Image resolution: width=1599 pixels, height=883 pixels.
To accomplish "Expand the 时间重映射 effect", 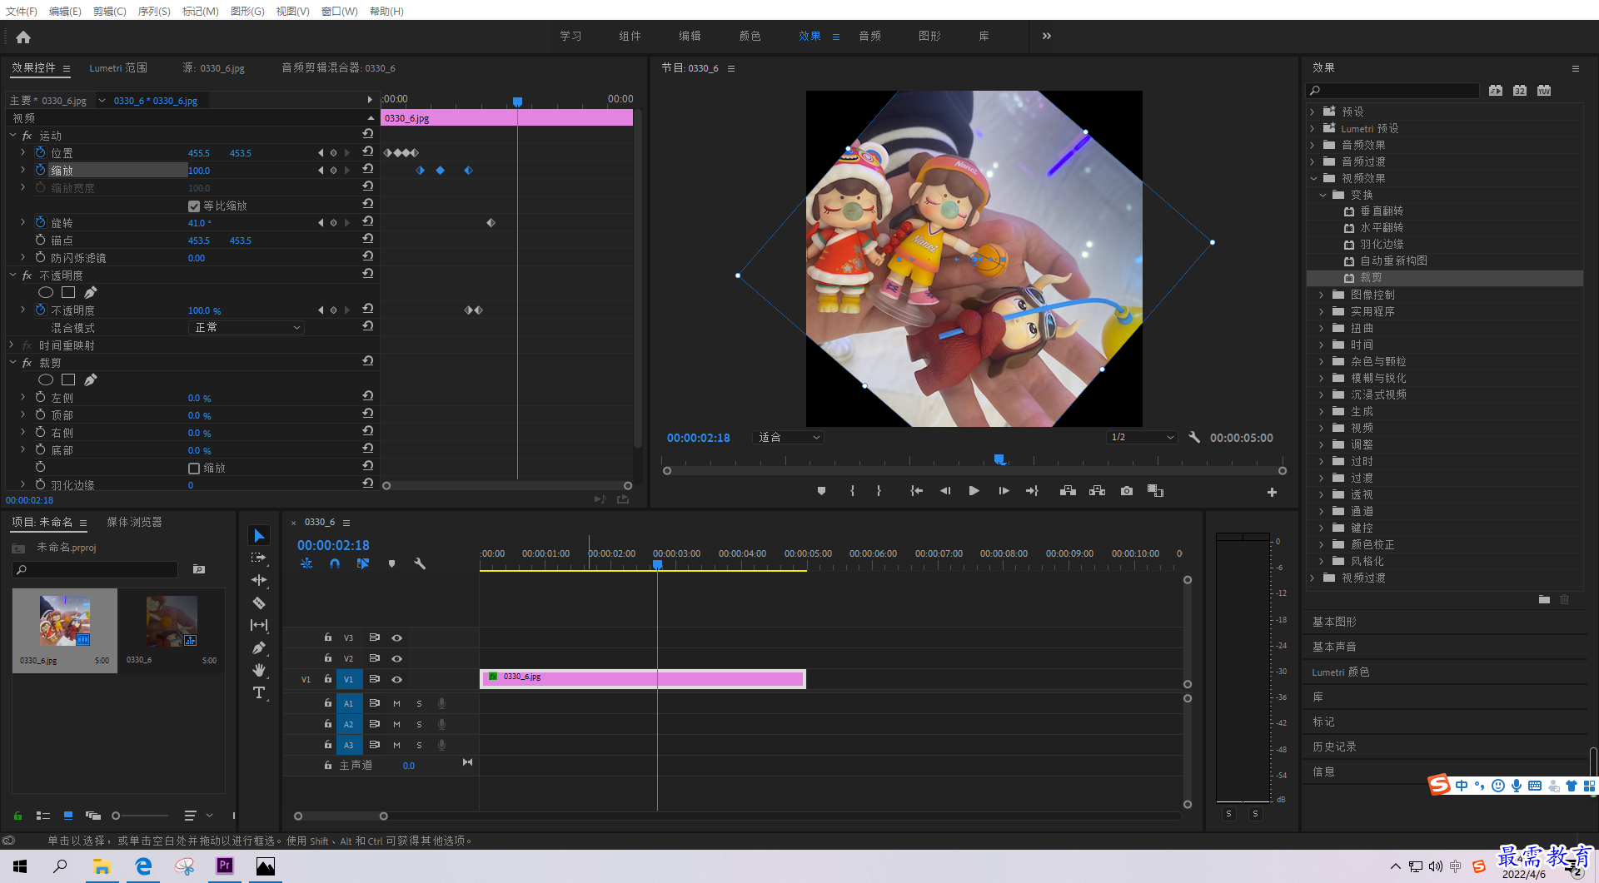I will click(x=12, y=345).
